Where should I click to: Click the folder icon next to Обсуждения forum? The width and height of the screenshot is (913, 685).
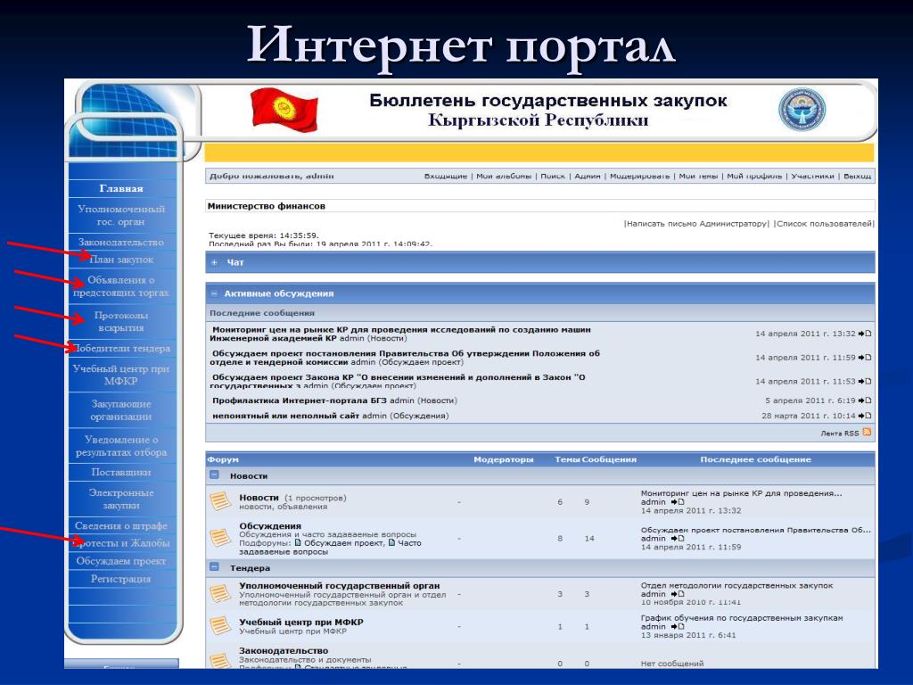[220, 537]
